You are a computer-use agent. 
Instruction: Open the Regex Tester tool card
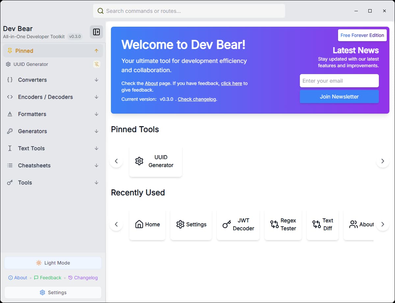(x=283, y=224)
